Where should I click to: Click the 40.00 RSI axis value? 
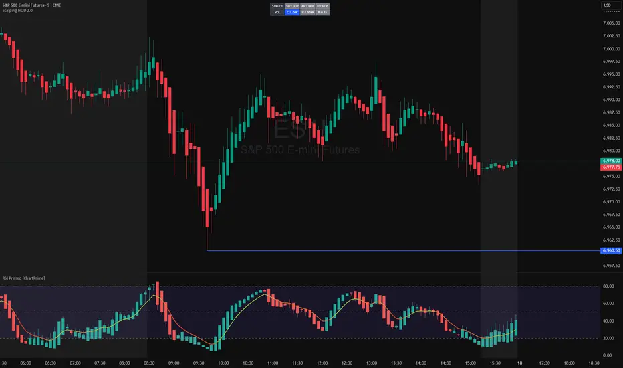coord(608,320)
